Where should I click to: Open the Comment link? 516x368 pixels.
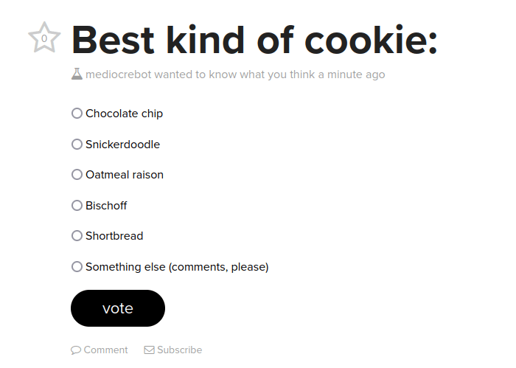click(x=105, y=350)
